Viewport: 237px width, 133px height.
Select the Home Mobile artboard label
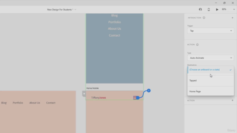92,88
